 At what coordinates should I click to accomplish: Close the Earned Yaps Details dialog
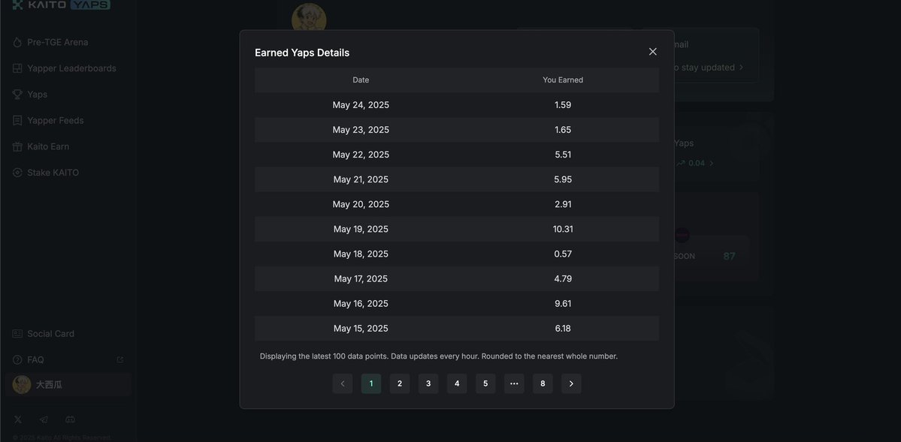click(x=653, y=52)
